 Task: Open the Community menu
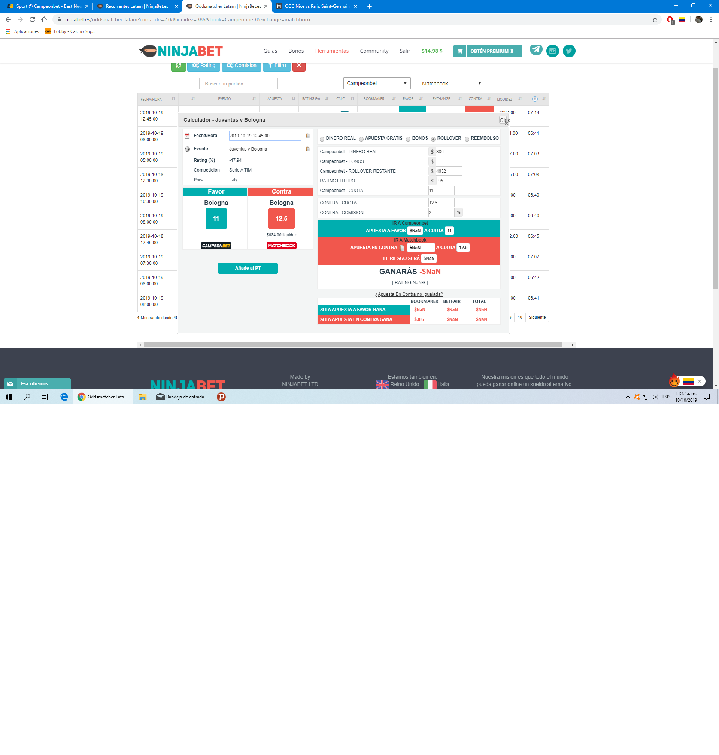(x=374, y=51)
